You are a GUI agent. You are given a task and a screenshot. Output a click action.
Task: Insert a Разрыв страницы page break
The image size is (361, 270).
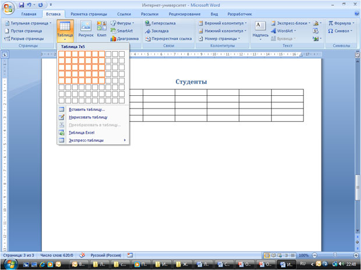[24, 38]
